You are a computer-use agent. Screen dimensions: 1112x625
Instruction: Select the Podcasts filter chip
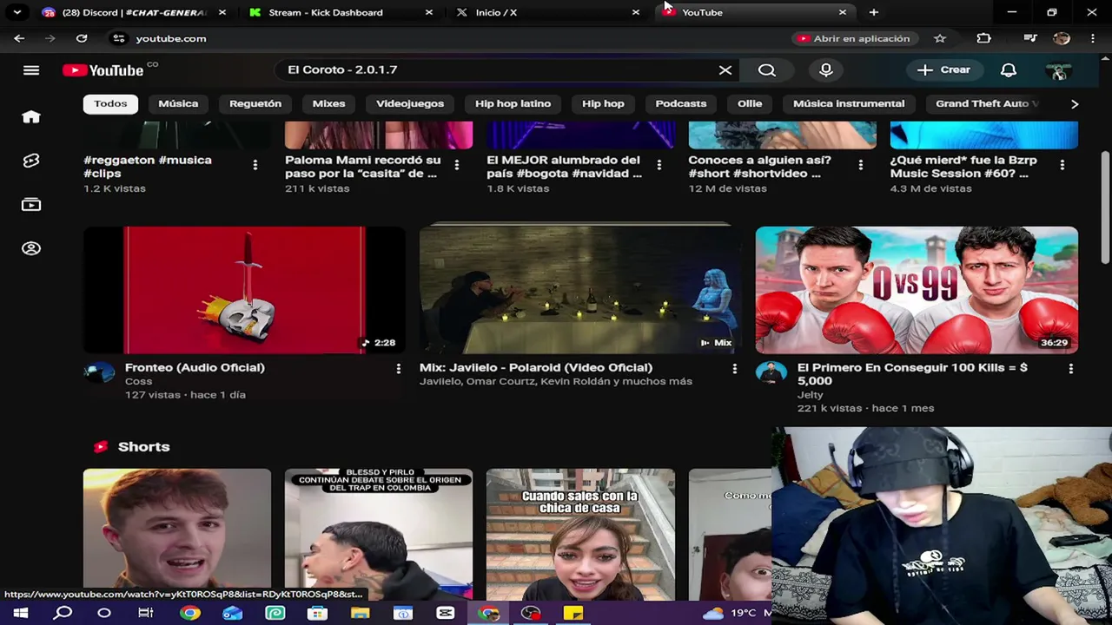pos(681,103)
